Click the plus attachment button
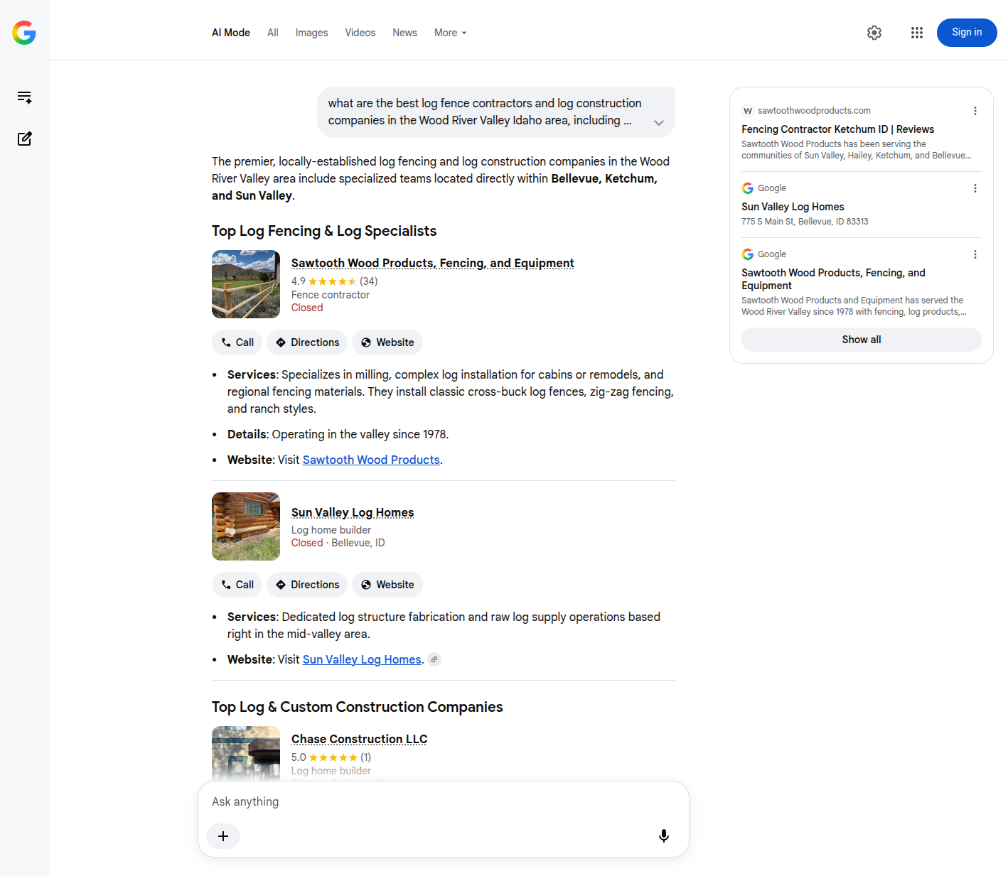The image size is (1008, 876). point(223,836)
